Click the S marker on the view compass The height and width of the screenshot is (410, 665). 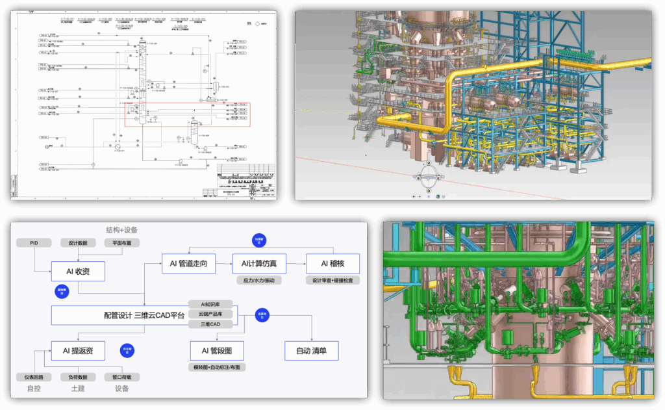pyautogui.click(x=419, y=177)
